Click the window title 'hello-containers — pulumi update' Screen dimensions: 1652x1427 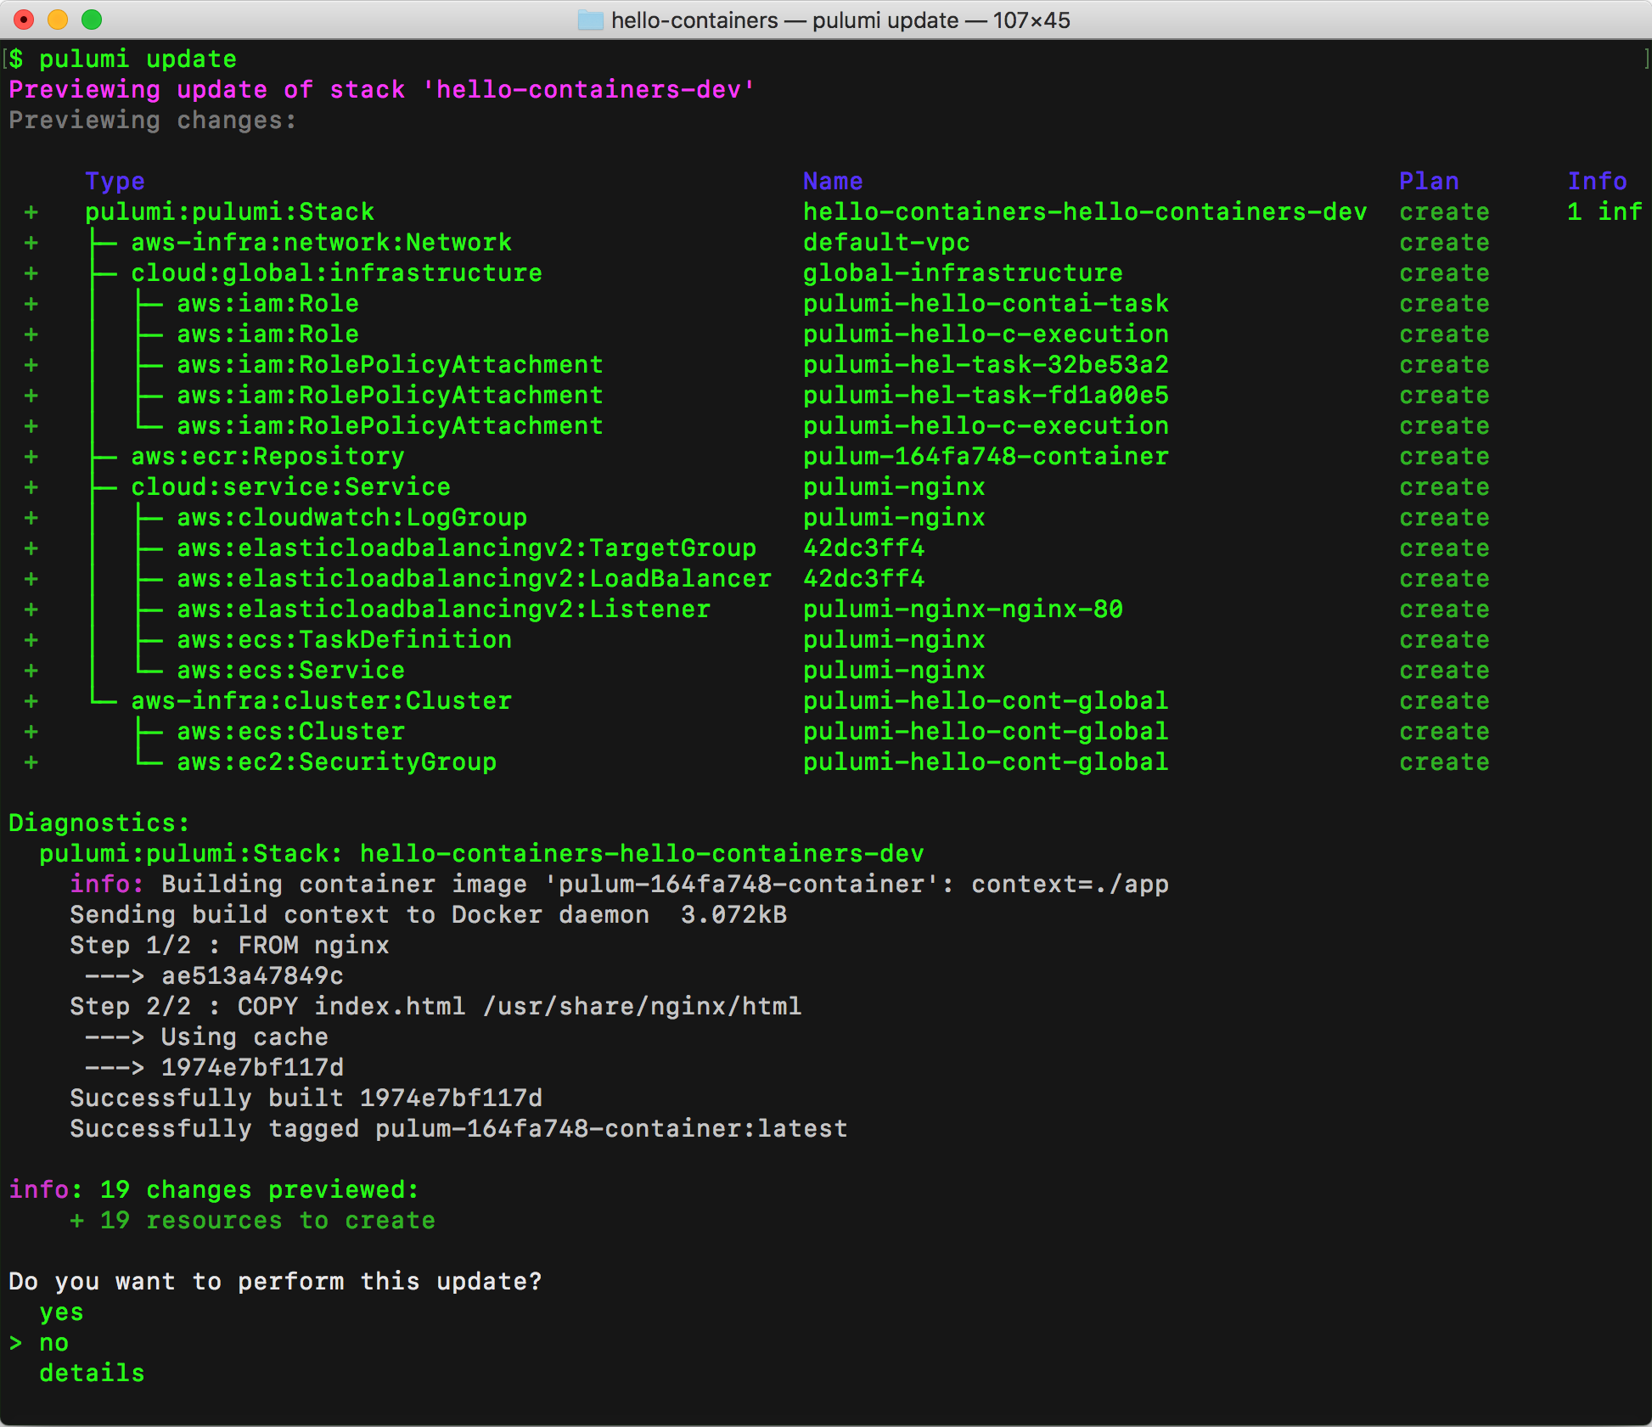pyautogui.click(x=840, y=20)
